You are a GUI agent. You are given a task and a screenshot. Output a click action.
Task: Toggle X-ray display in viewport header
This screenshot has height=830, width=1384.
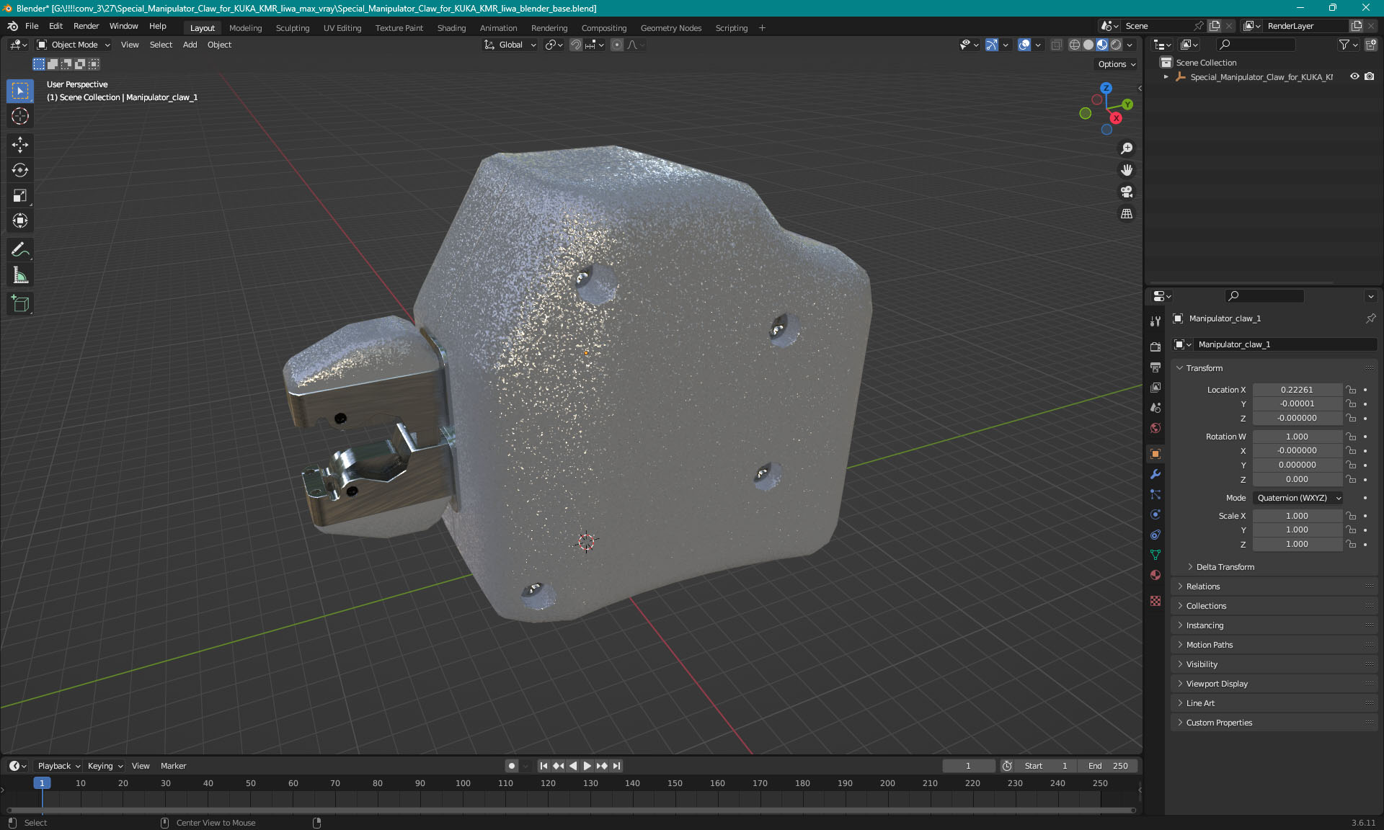tap(1056, 45)
